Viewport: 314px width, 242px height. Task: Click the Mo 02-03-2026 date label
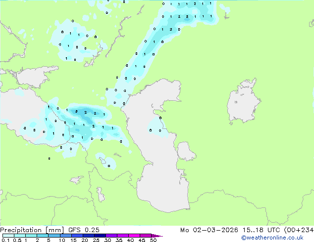[x=209, y=230]
